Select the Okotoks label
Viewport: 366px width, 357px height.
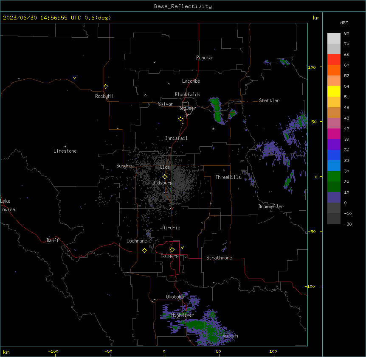tap(175, 297)
